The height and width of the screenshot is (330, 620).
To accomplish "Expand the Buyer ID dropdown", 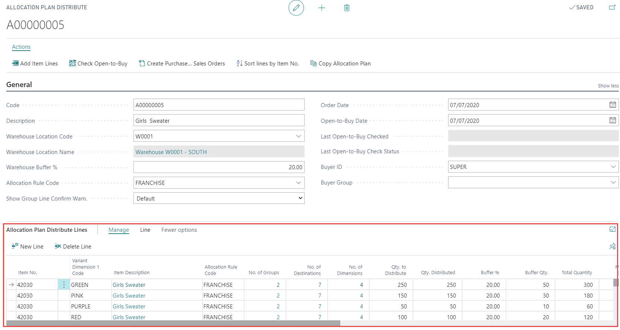I will [x=613, y=167].
